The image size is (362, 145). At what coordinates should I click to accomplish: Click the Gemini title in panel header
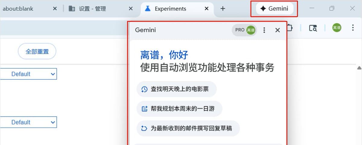coord(145,30)
